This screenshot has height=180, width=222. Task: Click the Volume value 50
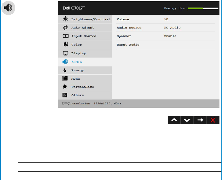(166, 19)
